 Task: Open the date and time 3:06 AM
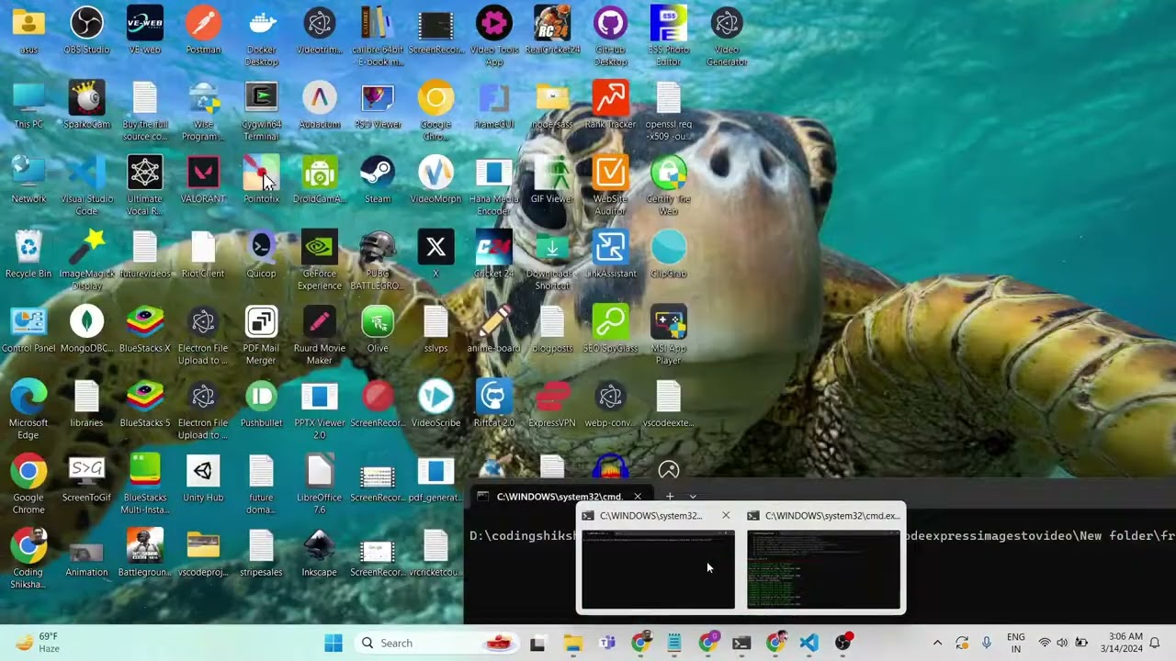1120,643
